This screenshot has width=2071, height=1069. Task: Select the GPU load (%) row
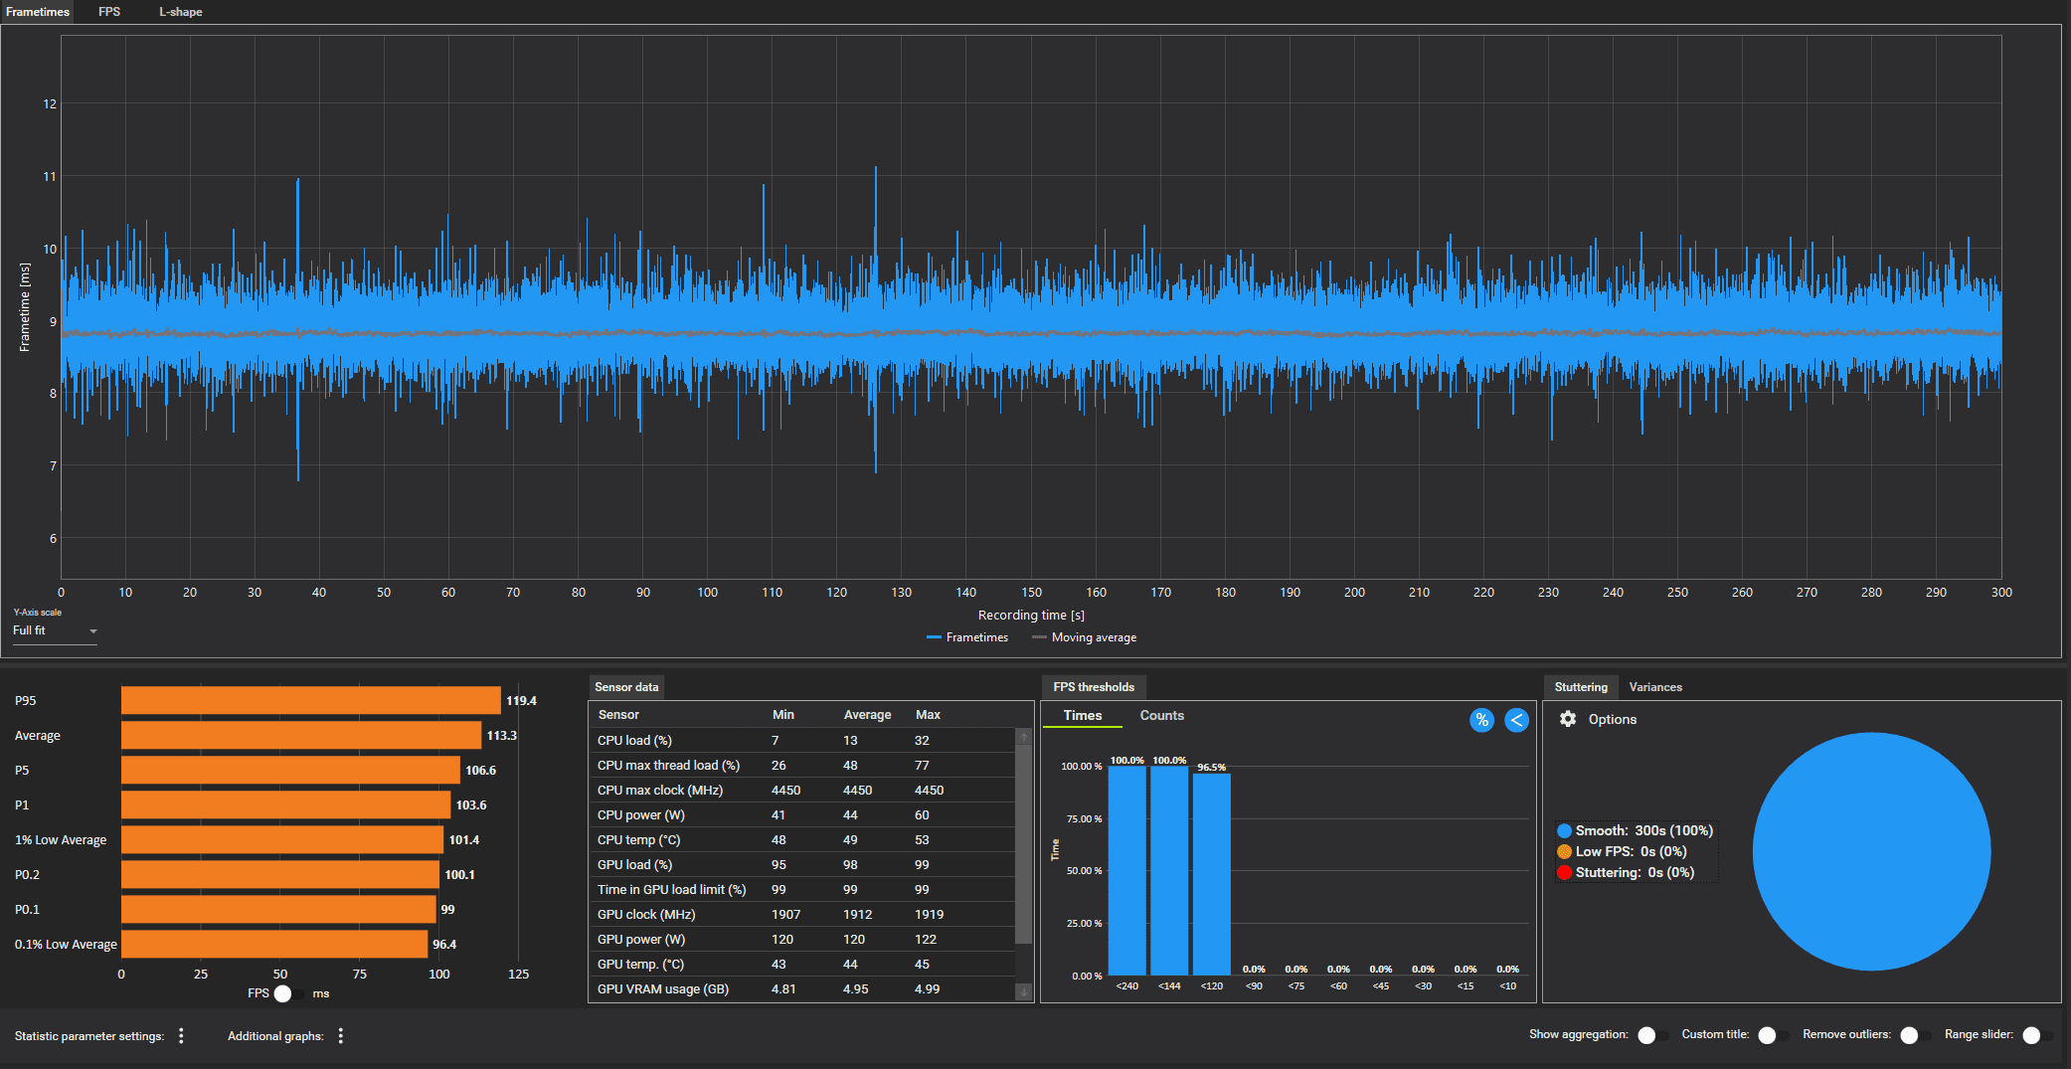[802, 865]
